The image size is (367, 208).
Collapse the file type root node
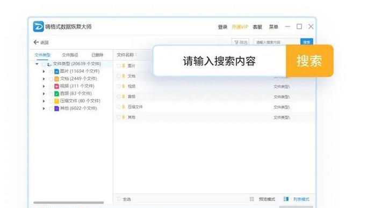37,64
